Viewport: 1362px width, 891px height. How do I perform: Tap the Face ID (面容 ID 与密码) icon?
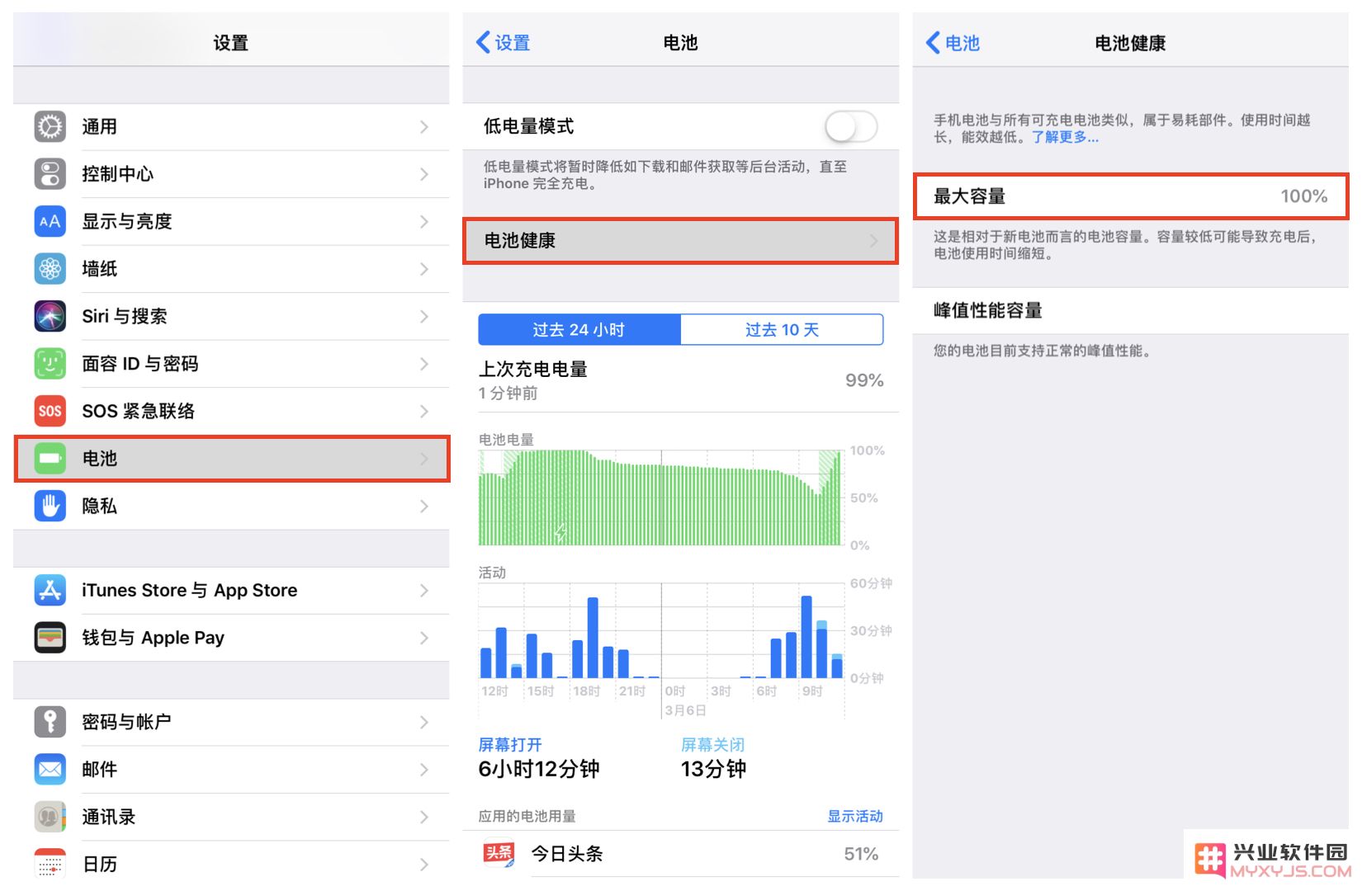(x=50, y=364)
